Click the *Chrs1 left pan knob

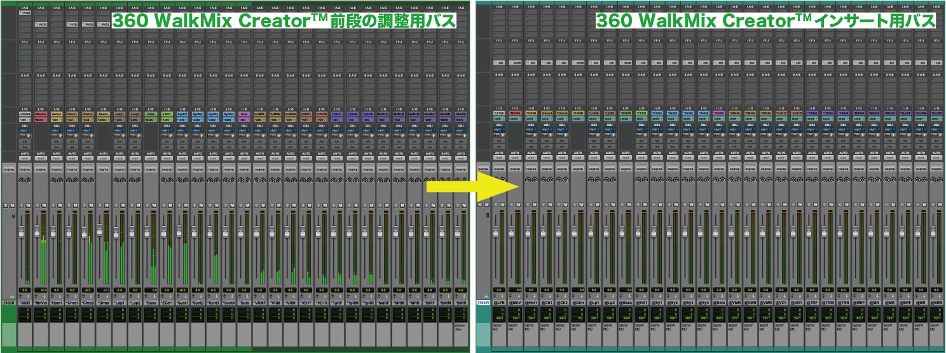click(x=68, y=181)
